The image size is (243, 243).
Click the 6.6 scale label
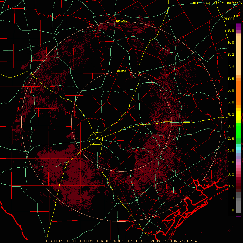pyautogui.click(x=231, y=78)
